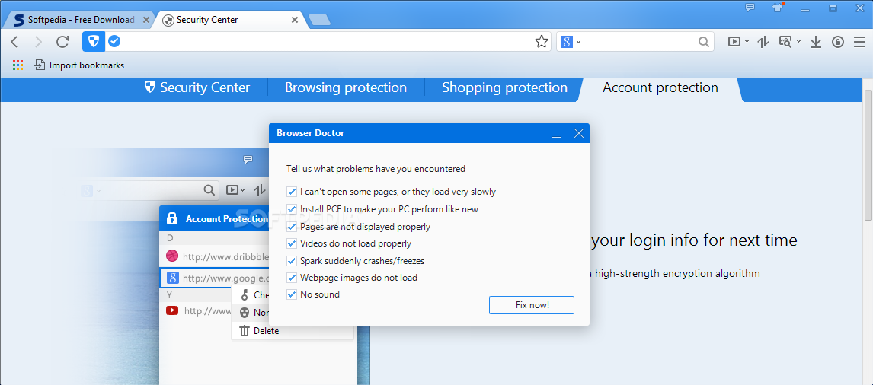Close the Softpedia tab
873x385 pixels.
tap(145, 20)
